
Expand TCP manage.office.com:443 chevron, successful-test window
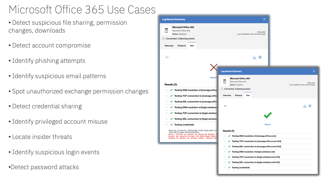(225, 141)
